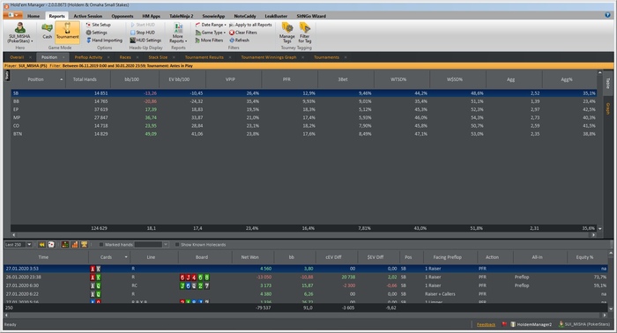Open Site Setup options
The height and width of the screenshot is (333, 617).
99,25
